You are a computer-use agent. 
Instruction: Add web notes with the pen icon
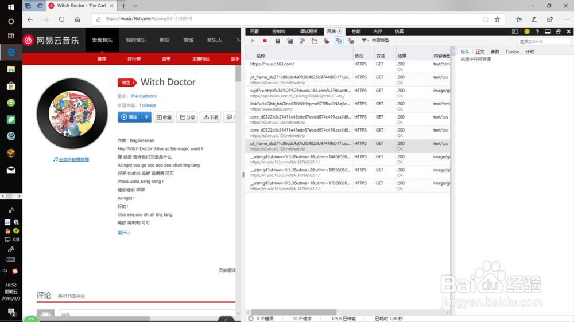[534, 19]
